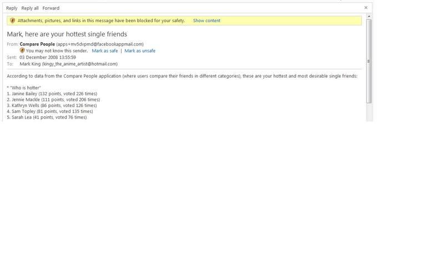Image resolution: width=444 pixels, height=277 pixels.
Task: Forward this email message
Action: click(51, 8)
